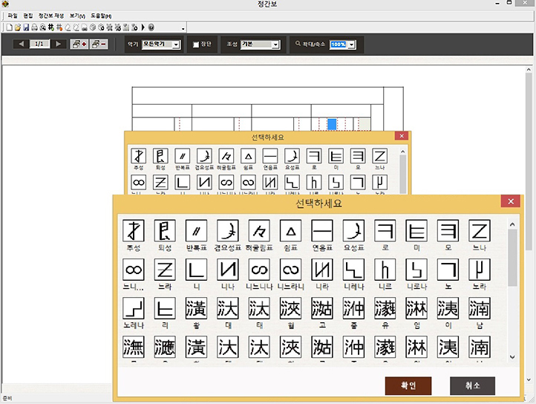Viewport: 536px width, 404px height.
Task: Save the score with the floppy icon
Action: [x=26, y=27]
